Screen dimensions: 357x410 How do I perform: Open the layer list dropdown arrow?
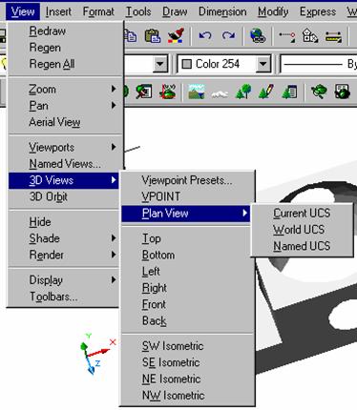[x=160, y=64]
